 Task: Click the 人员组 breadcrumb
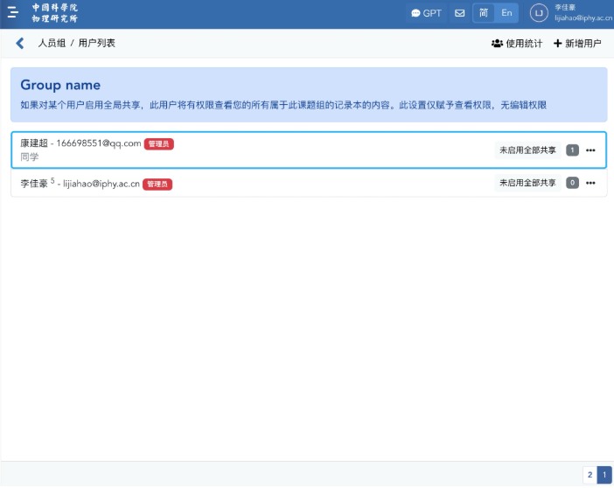click(51, 43)
